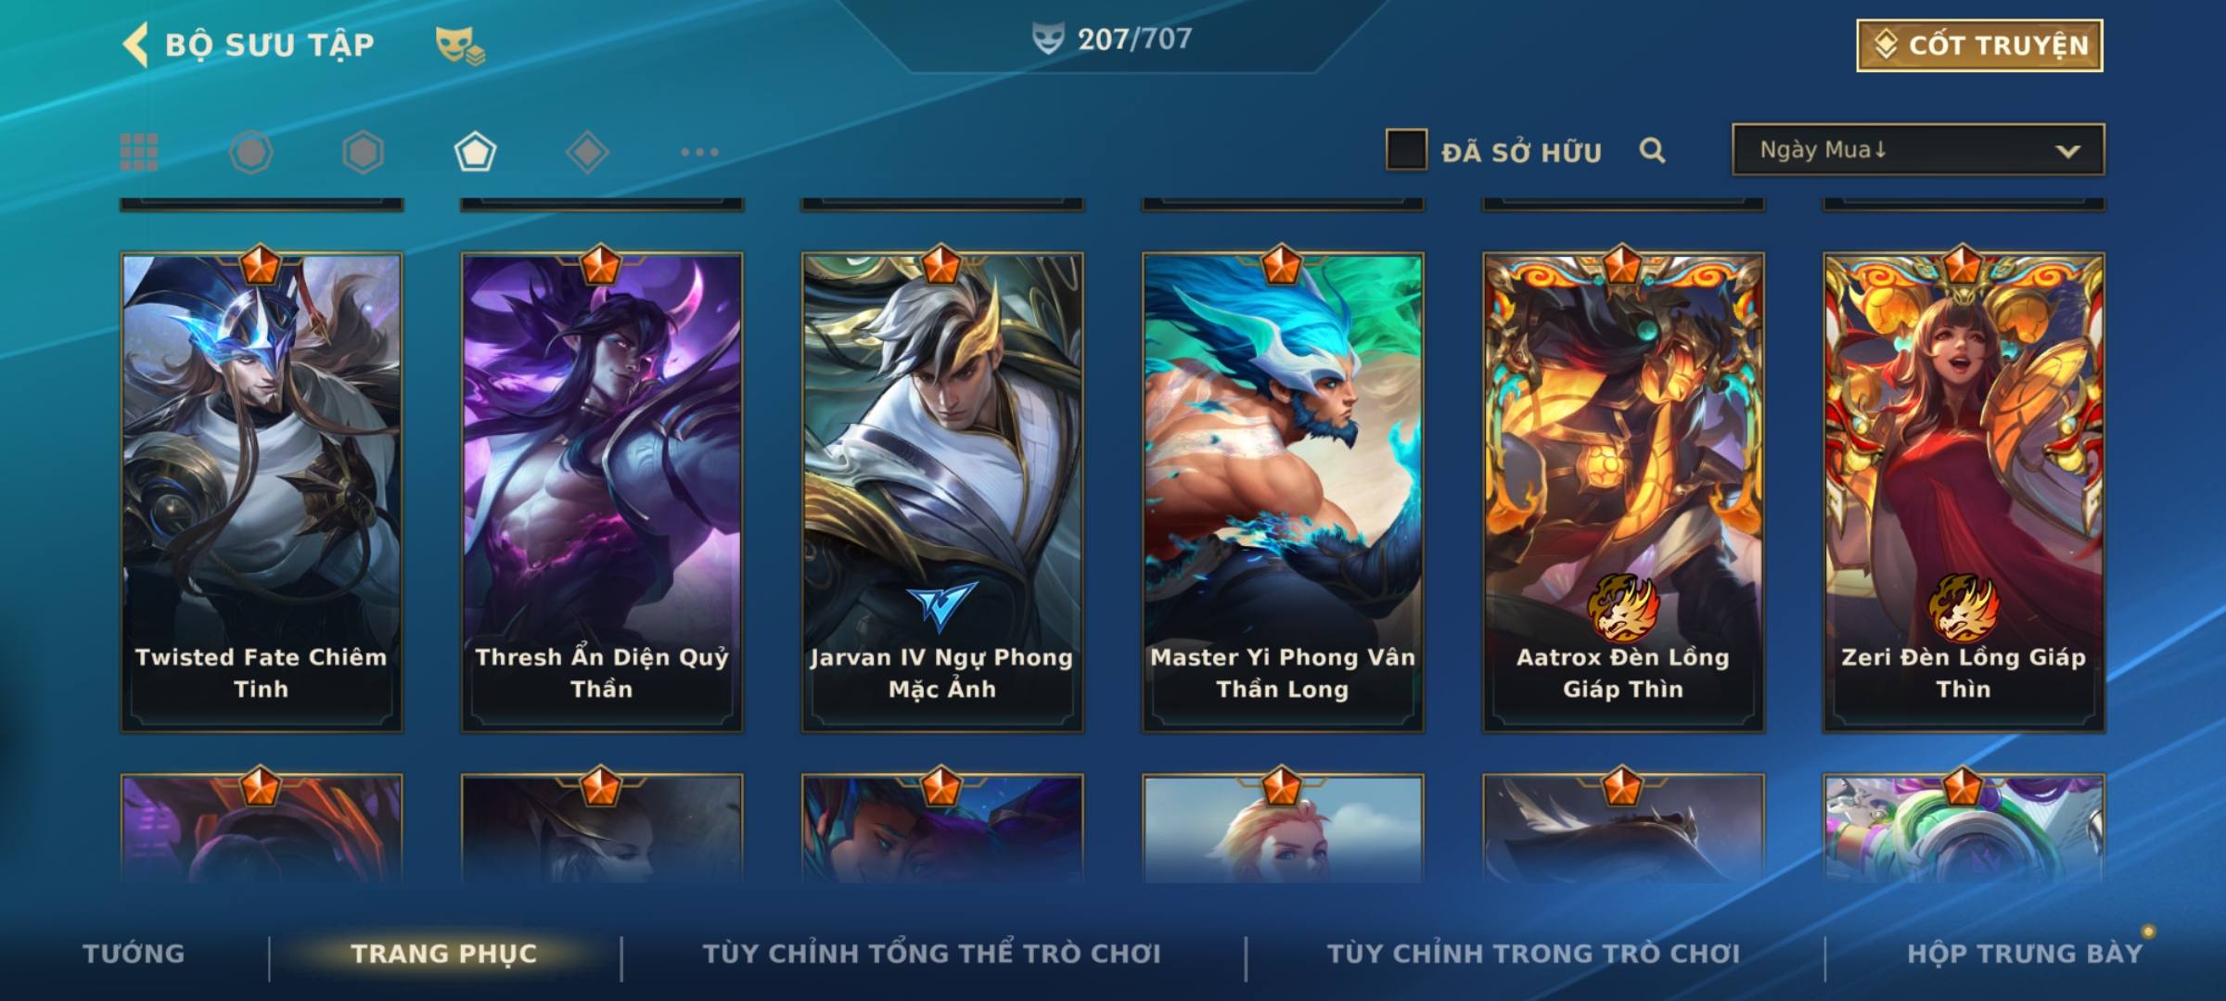Viewport: 2226px width, 1001px height.
Task: Open Twisted Fate Chiêm Tinh skin card
Action: (x=262, y=491)
